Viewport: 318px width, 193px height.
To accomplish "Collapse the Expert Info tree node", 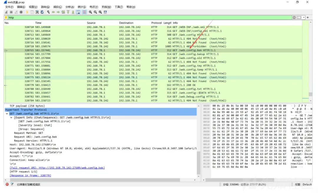I will (11, 117).
